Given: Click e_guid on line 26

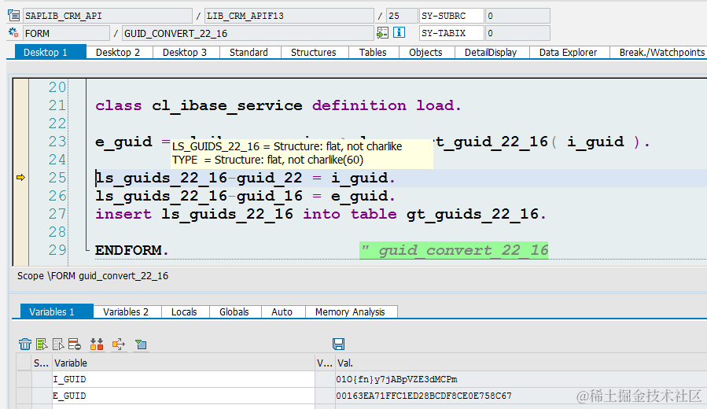Looking at the screenshot, I should [x=359, y=196].
